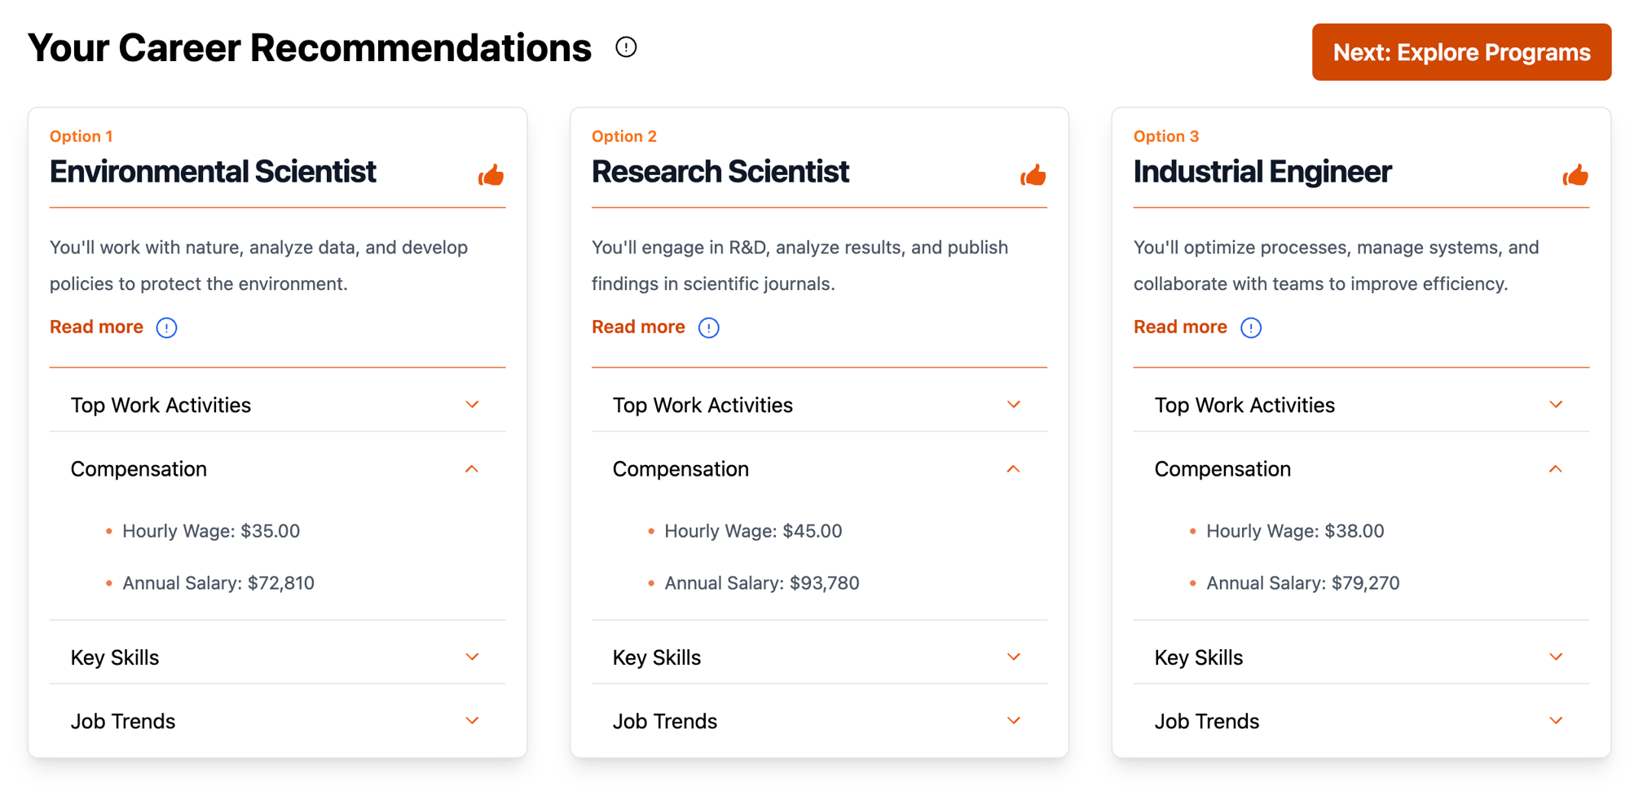Click the info icon next to Industrial Engineer's Read more
The height and width of the screenshot is (804, 1630).
[1251, 327]
